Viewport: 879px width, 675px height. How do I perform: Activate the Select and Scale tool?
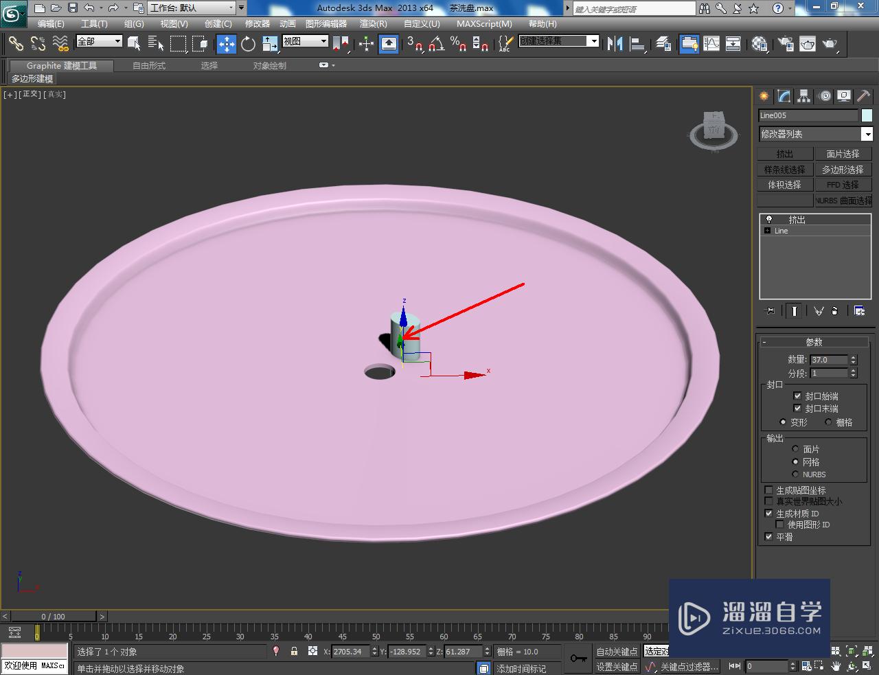pyautogui.click(x=270, y=44)
